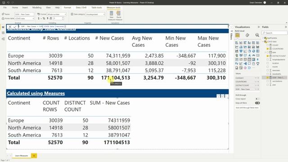This screenshot has width=288, height=162.
Task: Open the Home table dropdown
Action: [x=24, y=18]
